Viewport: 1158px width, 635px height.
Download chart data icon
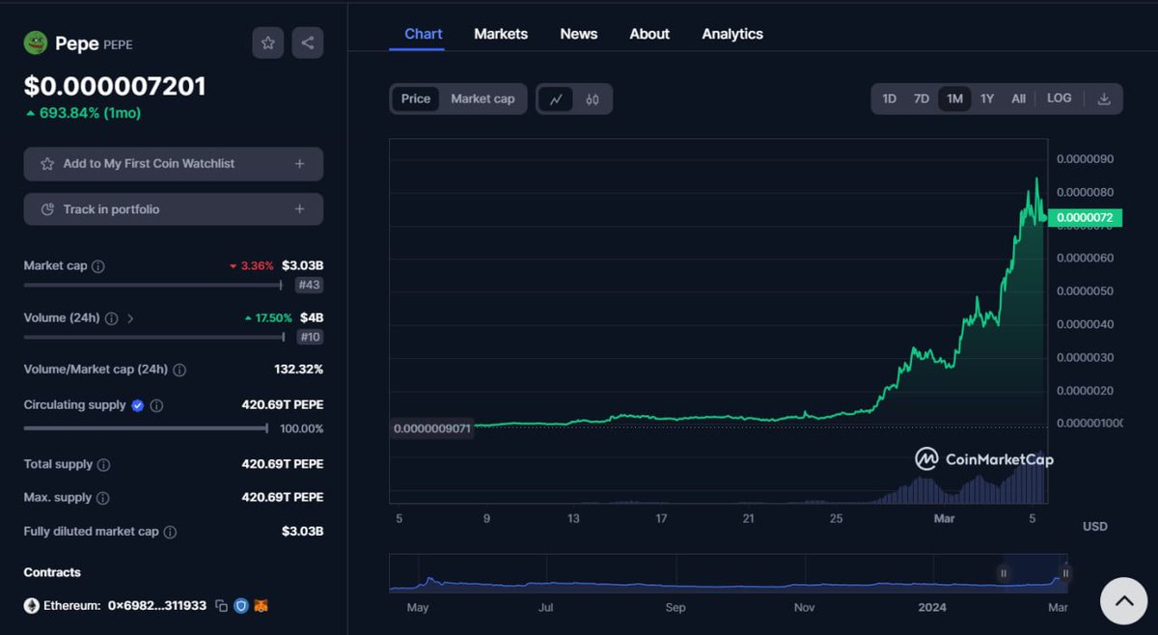pos(1104,98)
